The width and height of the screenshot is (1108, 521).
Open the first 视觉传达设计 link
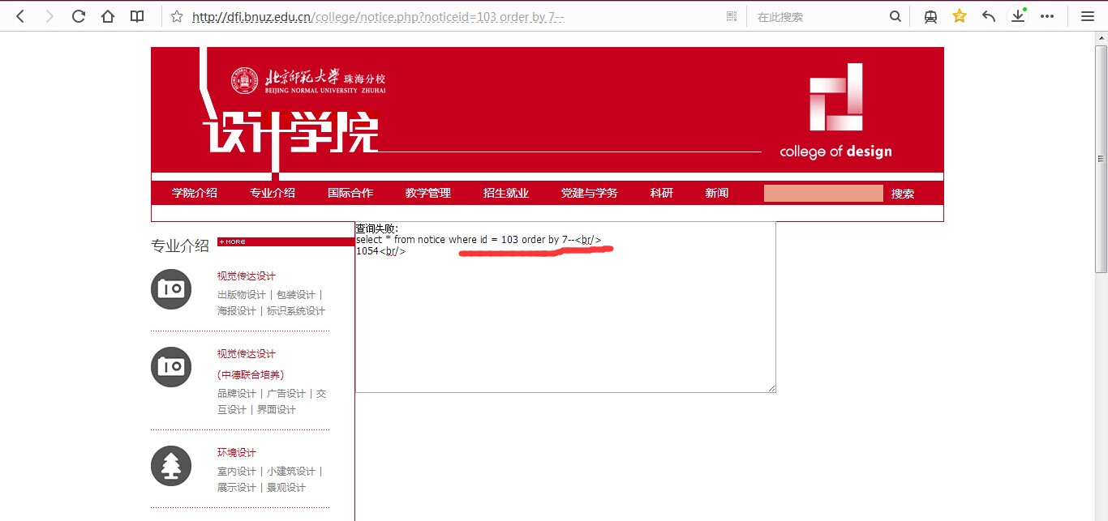pos(247,276)
